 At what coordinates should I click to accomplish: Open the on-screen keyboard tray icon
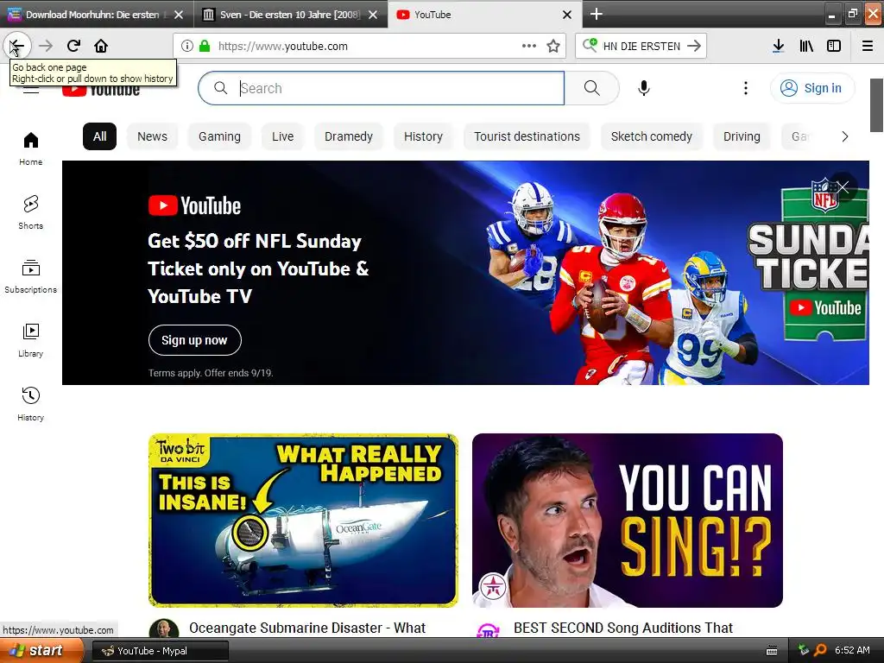[772, 651]
